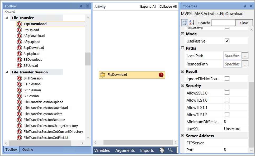Select the S3Download activity icon

click(x=19, y=60)
